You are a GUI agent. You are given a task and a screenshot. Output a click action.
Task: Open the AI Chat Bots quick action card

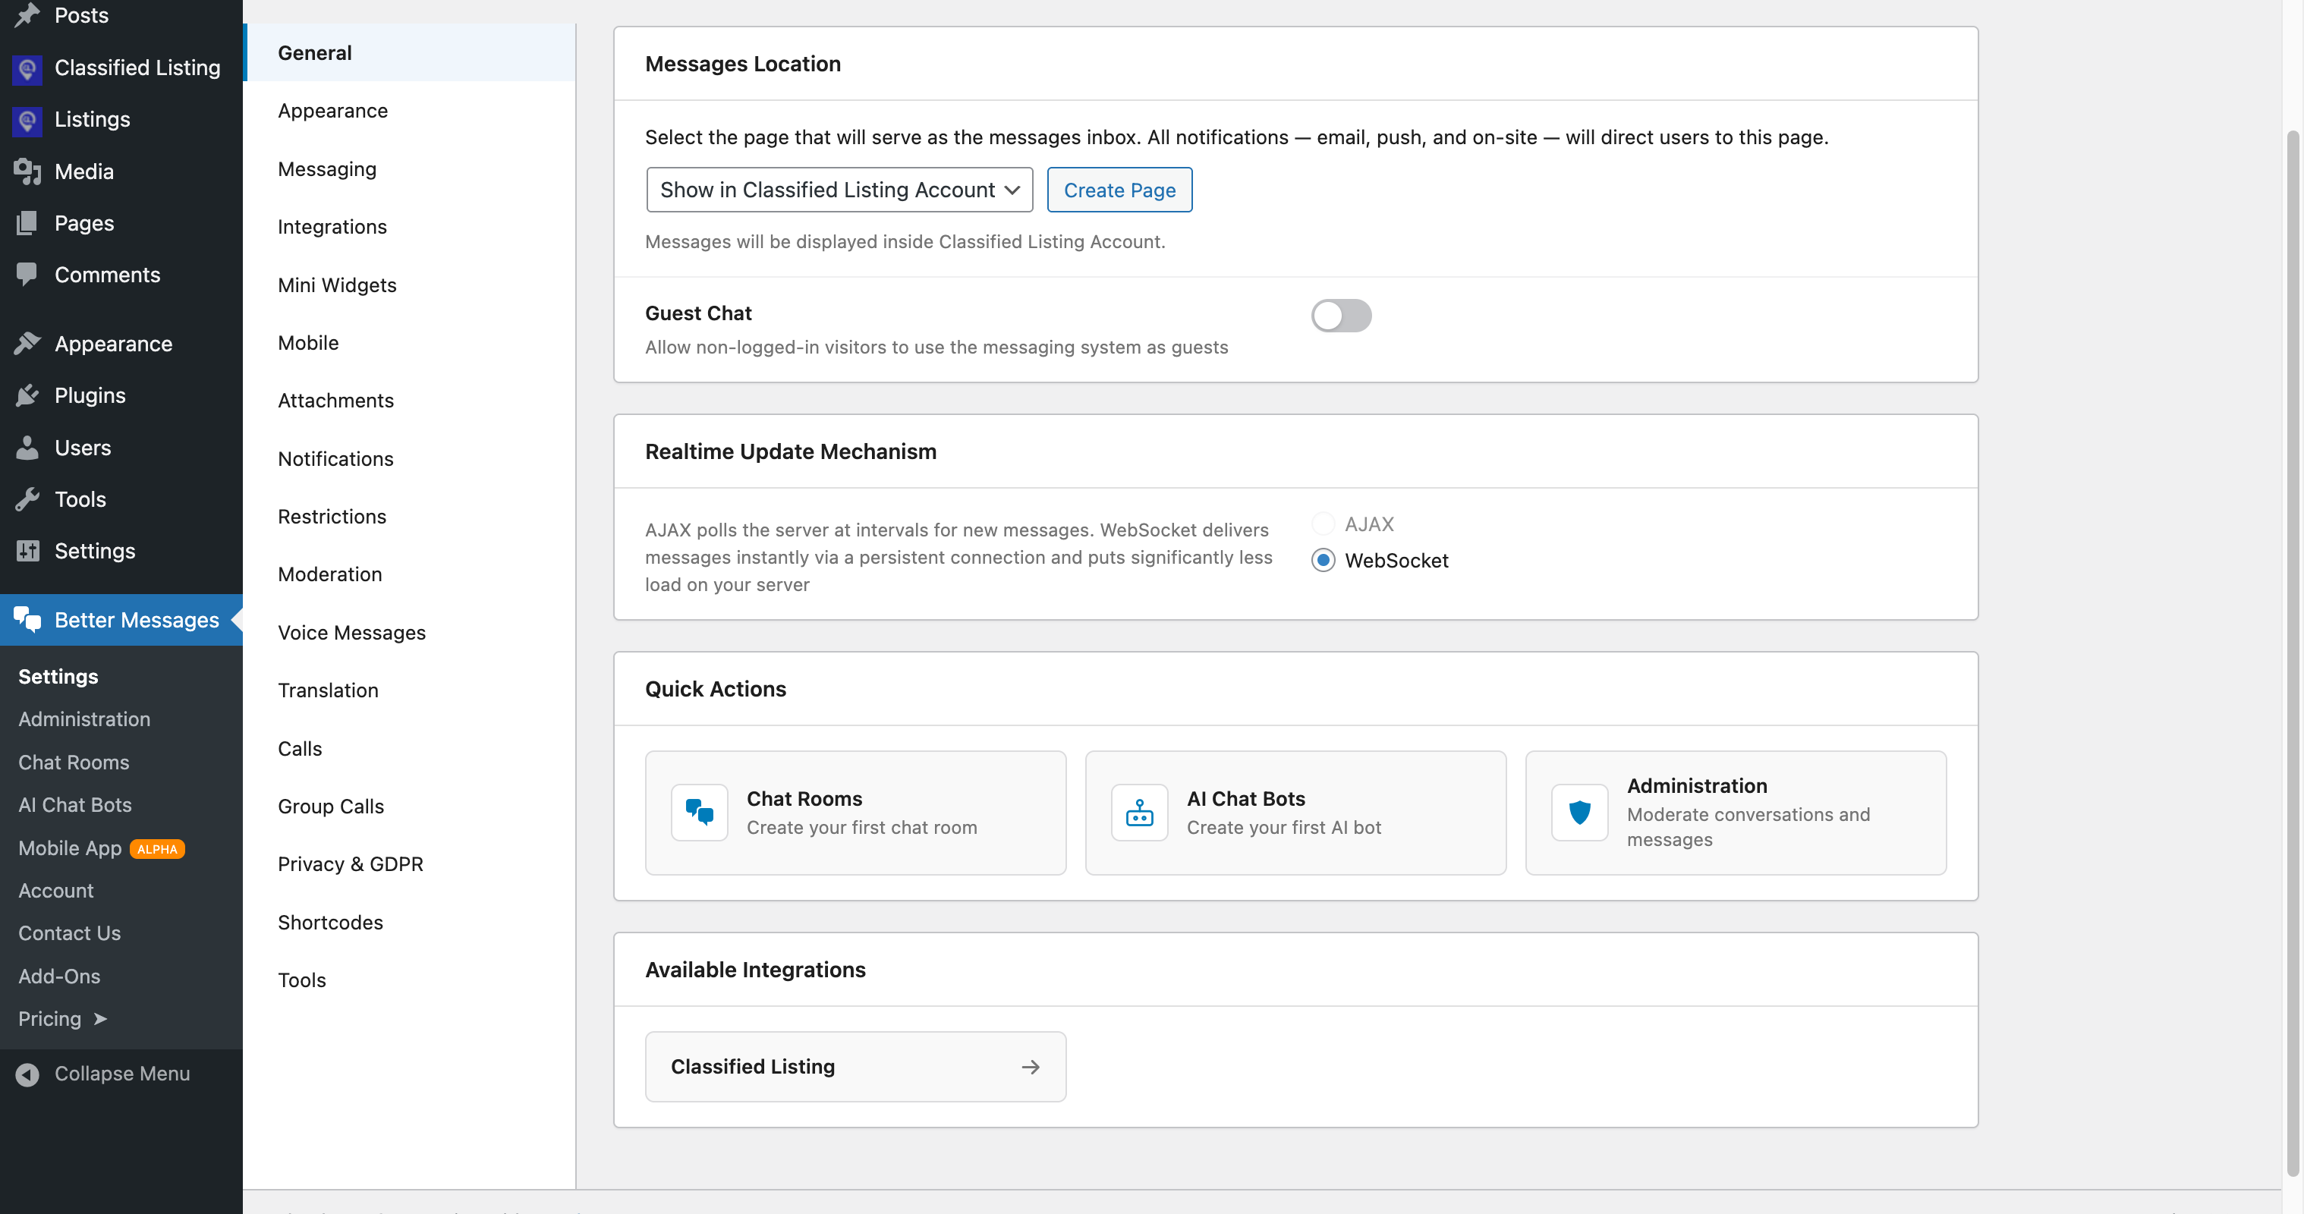[x=1295, y=813]
